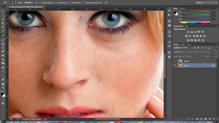Select the Eyedropper tool
This screenshot has height=123, width=219.
[3, 31]
